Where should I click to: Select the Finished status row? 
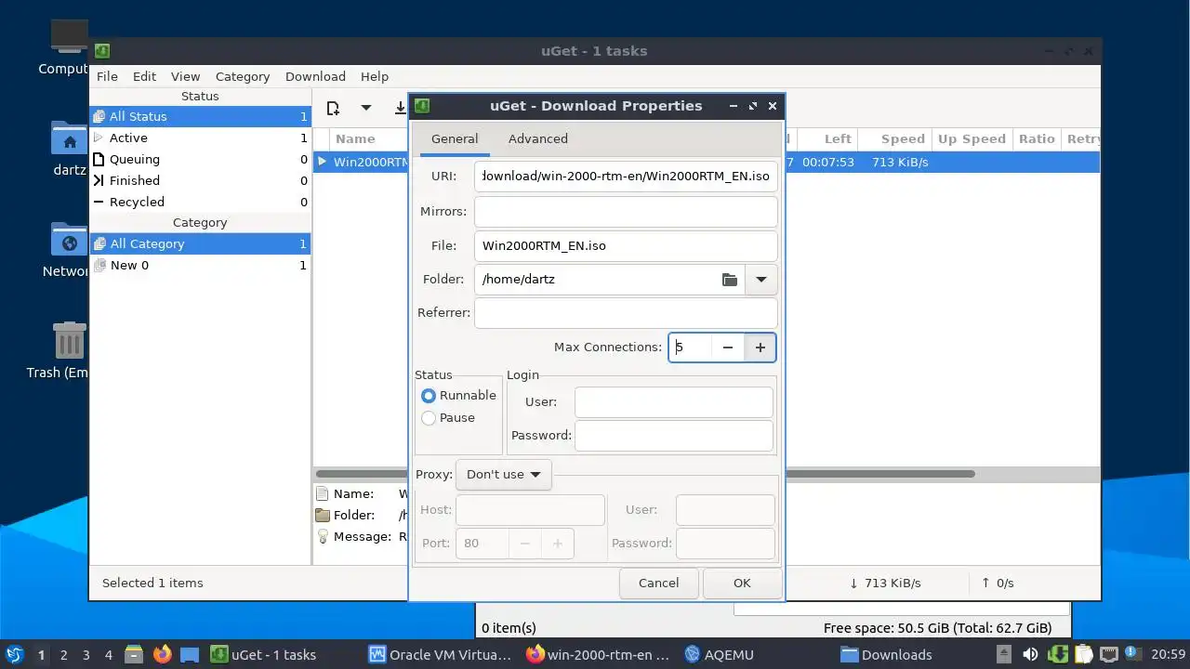click(200, 181)
